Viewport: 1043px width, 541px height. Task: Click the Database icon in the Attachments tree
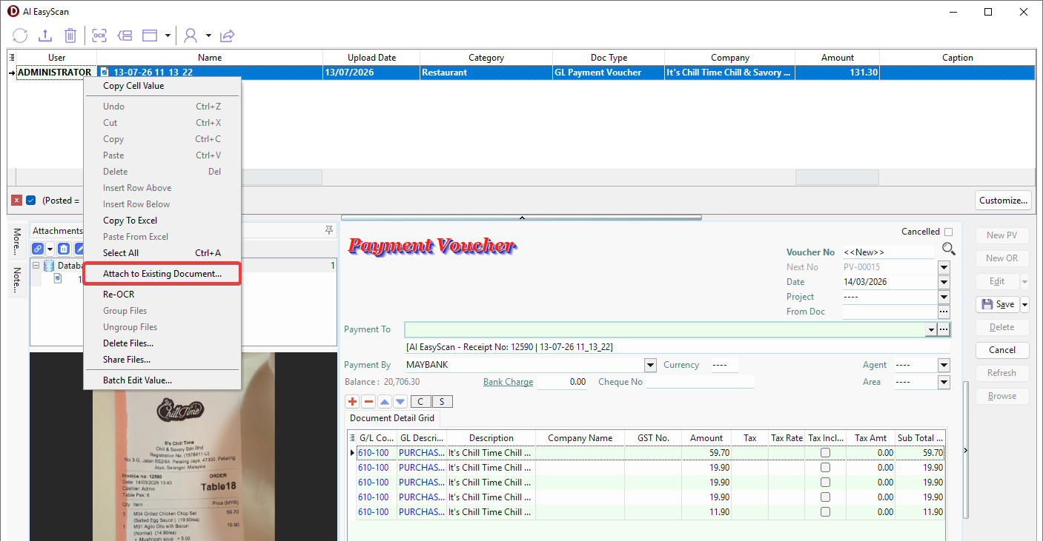tap(49, 266)
